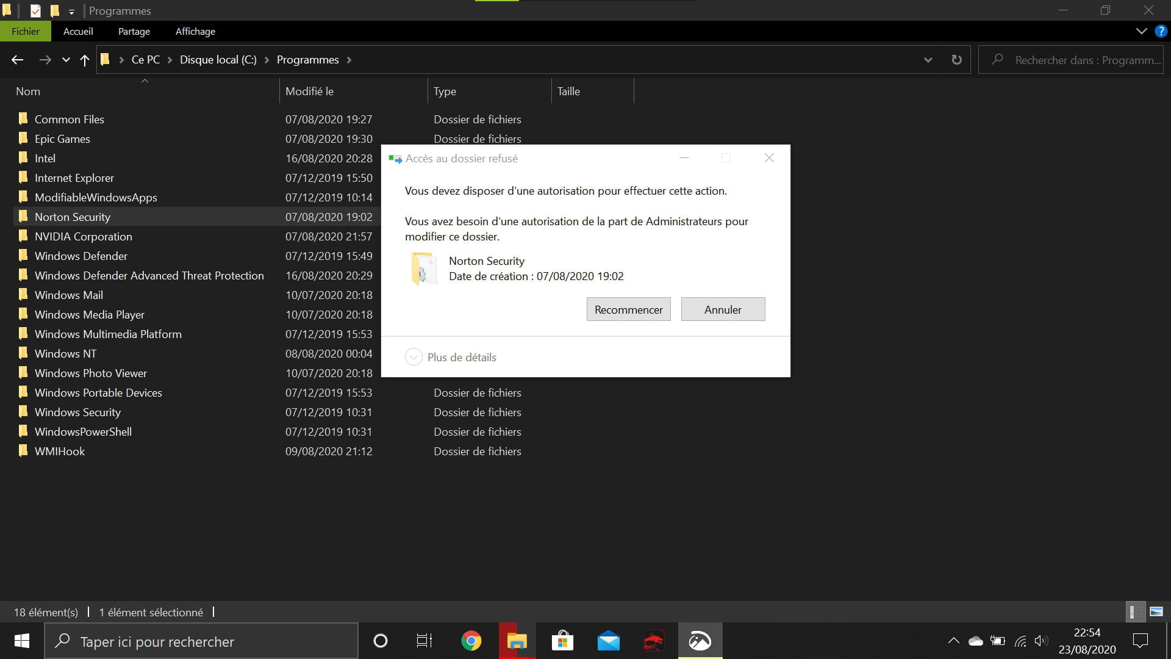Sort by the Modifié le column

tap(309, 91)
